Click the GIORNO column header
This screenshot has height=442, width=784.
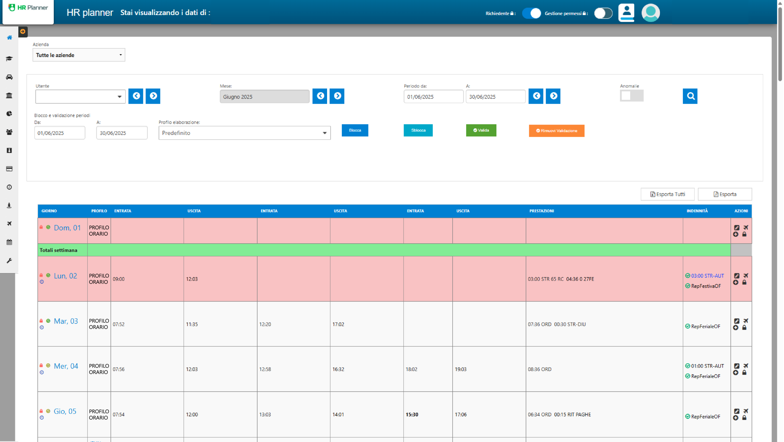pos(49,211)
